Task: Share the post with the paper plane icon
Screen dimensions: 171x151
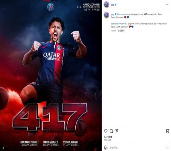Action: coord(117,131)
